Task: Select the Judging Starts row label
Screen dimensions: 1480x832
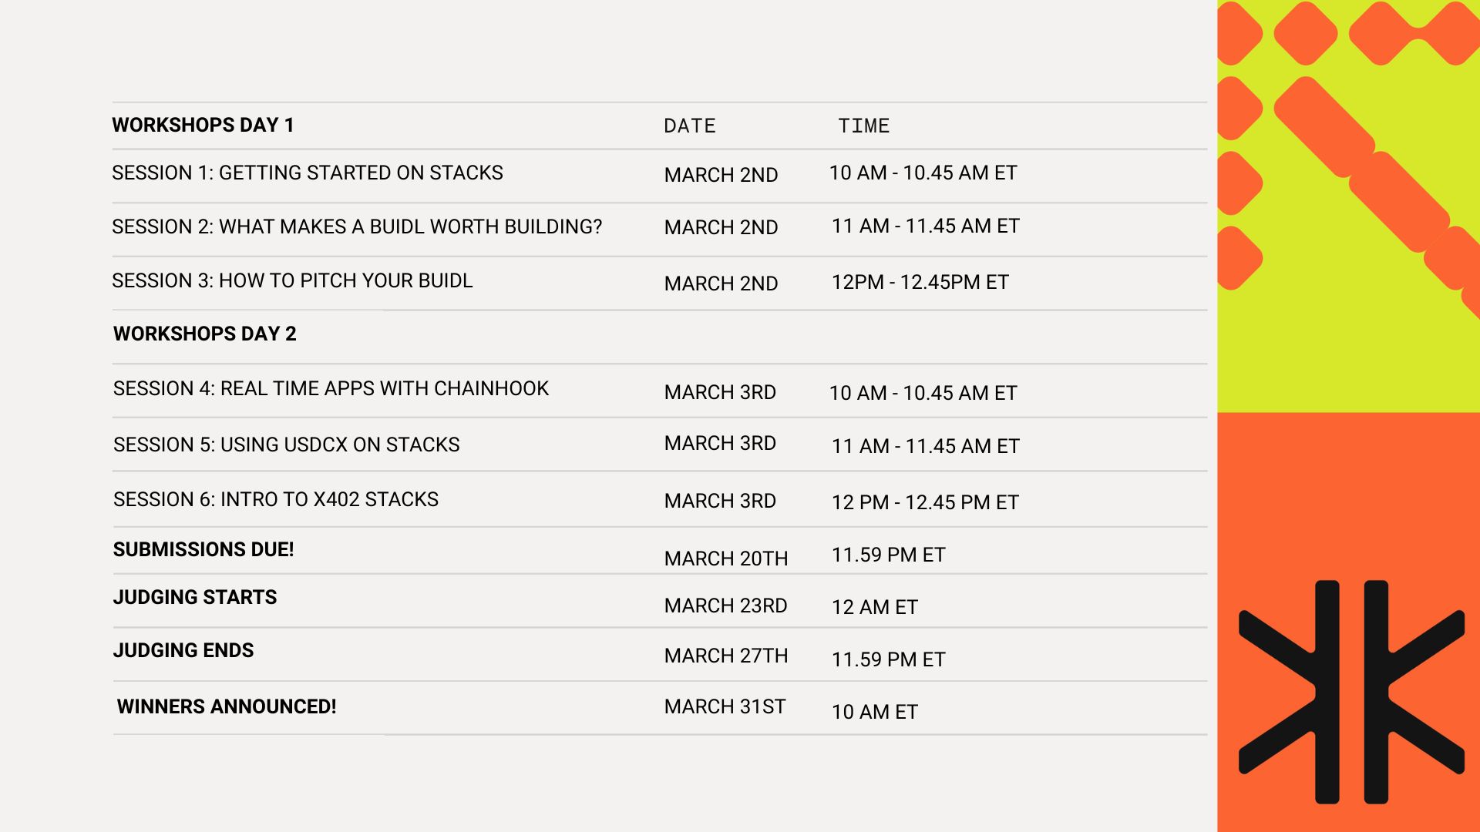Action: coord(194,597)
